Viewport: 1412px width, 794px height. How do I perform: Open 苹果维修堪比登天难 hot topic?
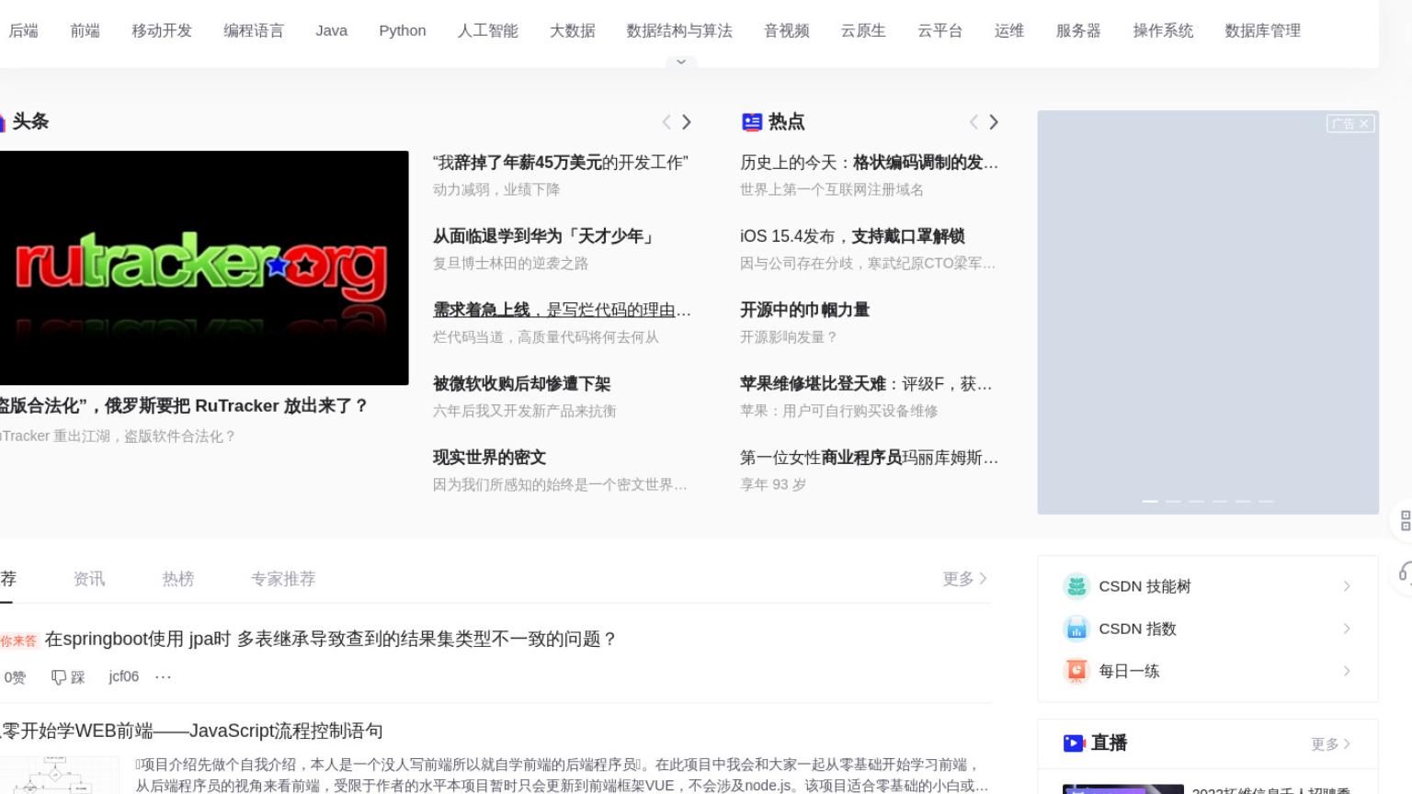pos(866,383)
